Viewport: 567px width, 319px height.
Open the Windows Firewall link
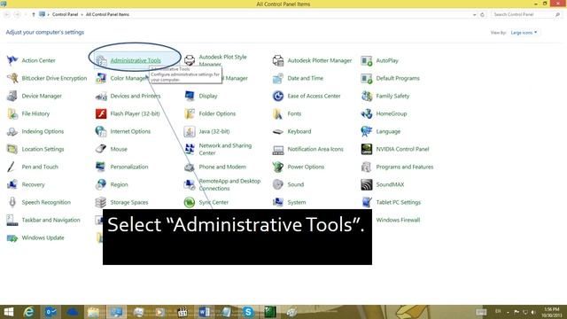398,220
